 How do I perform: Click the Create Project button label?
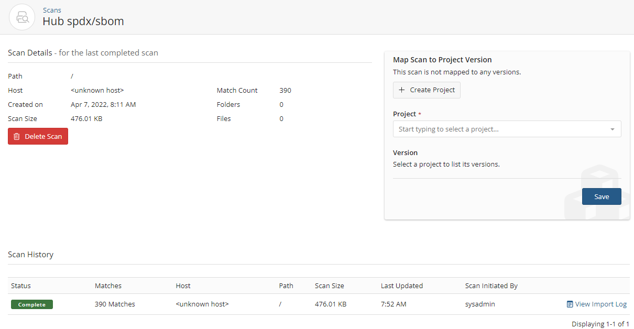tap(432, 90)
